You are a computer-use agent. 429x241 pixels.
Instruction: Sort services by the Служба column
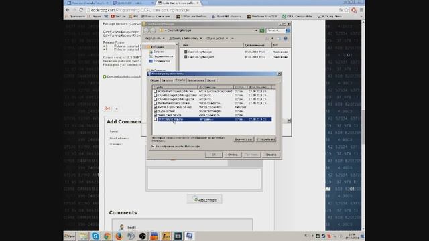[175, 88]
